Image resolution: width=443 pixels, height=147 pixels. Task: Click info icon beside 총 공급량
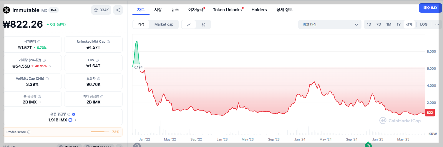tap(39, 96)
